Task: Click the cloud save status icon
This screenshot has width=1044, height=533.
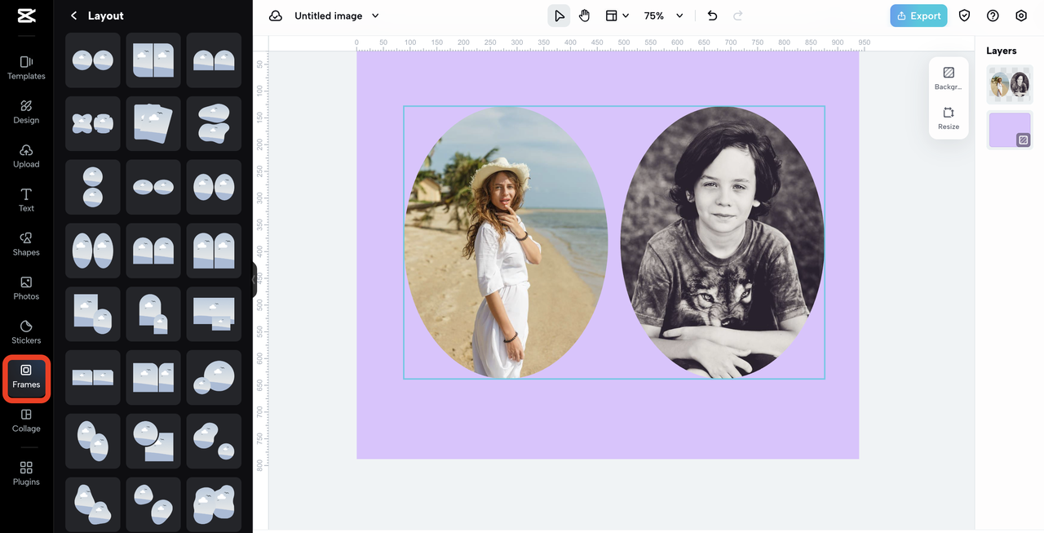Action: coord(276,16)
